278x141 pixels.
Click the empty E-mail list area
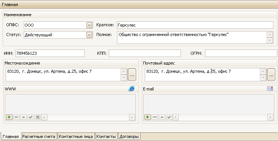tap(209, 104)
